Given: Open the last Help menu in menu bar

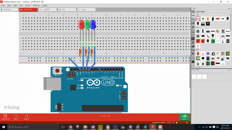Looking at the screenshot, I should click(x=44, y=5).
